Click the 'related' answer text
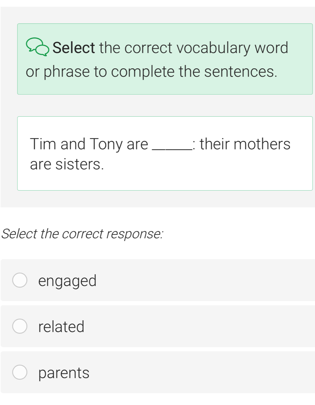The width and height of the screenshot is (315, 405). point(61,327)
